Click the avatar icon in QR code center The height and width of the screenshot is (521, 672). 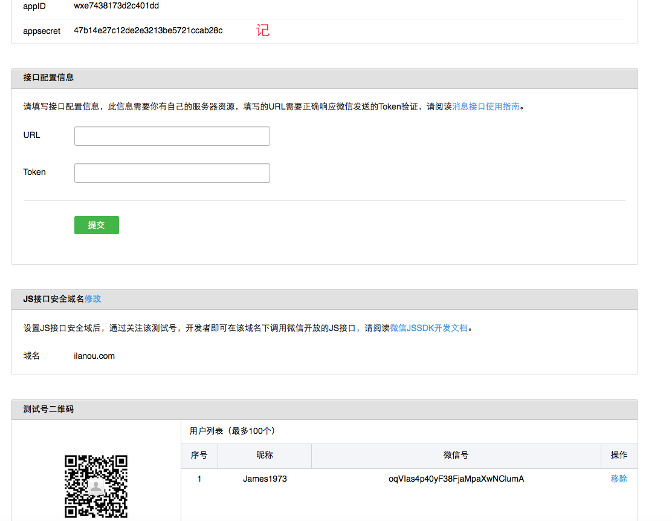click(x=96, y=486)
